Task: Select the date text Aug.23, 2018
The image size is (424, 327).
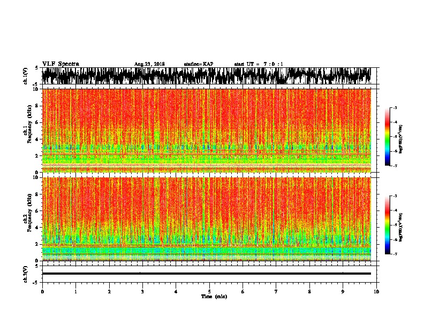Action: pyautogui.click(x=149, y=64)
